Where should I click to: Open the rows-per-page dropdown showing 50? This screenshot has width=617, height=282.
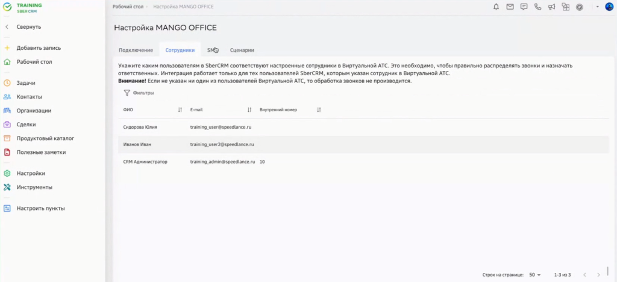(x=535, y=274)
